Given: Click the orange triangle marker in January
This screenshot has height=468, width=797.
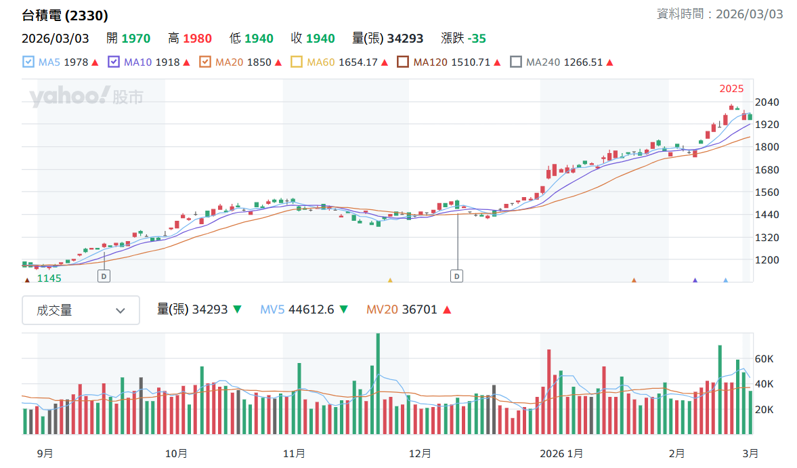Looking at the screenshot, I should [x=634, y=280].
